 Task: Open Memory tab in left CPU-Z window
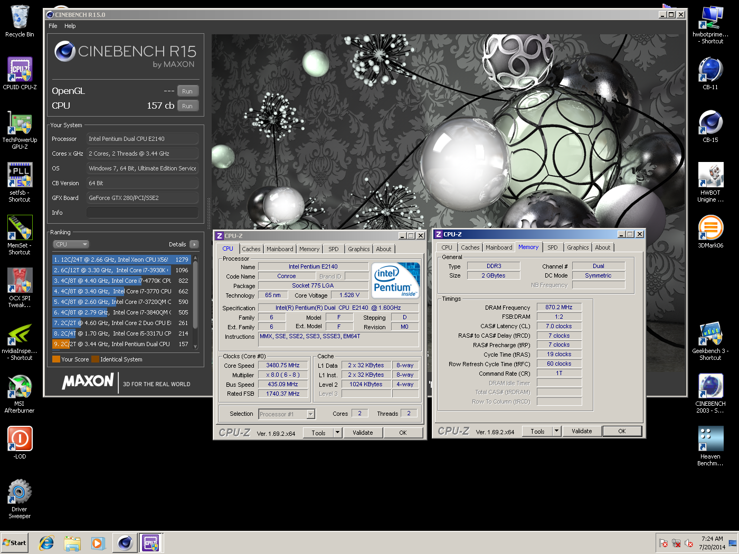tap(309, 249)
